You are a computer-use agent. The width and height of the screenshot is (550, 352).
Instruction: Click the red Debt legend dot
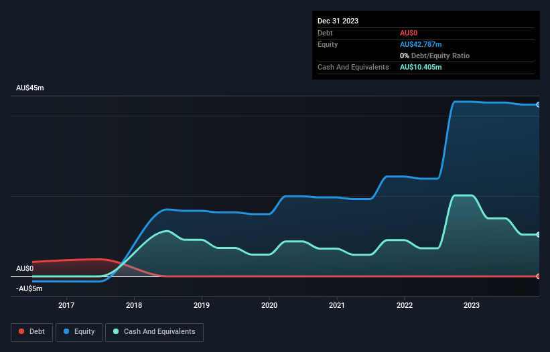pos(21,331)
